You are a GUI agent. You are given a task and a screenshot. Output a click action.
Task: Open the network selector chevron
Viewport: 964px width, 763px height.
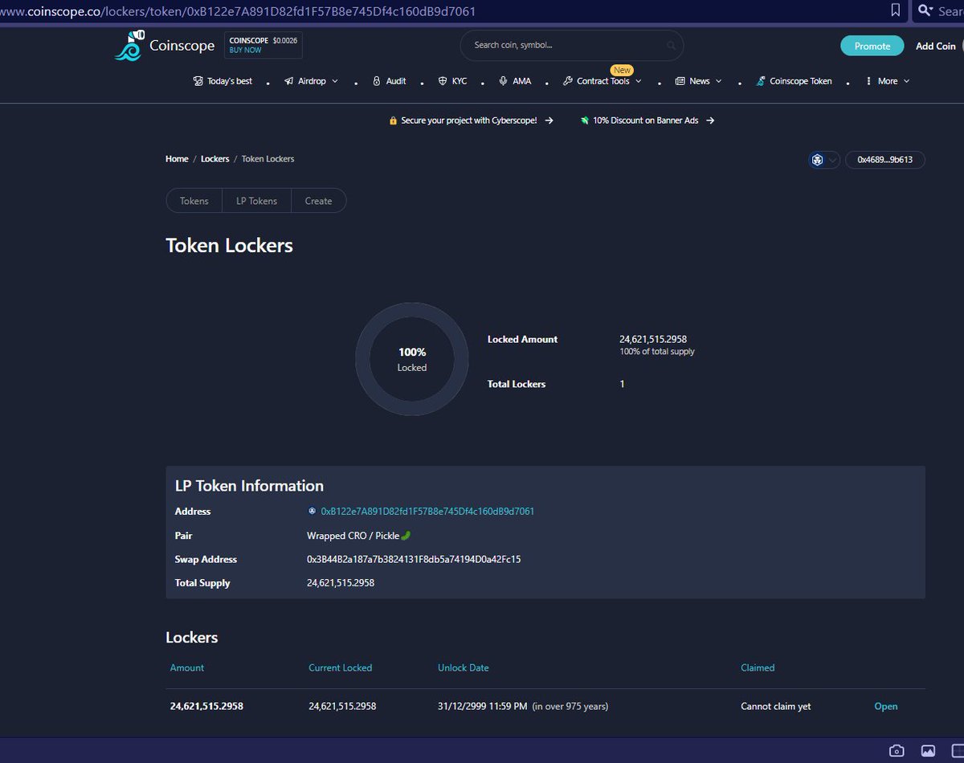833,160
